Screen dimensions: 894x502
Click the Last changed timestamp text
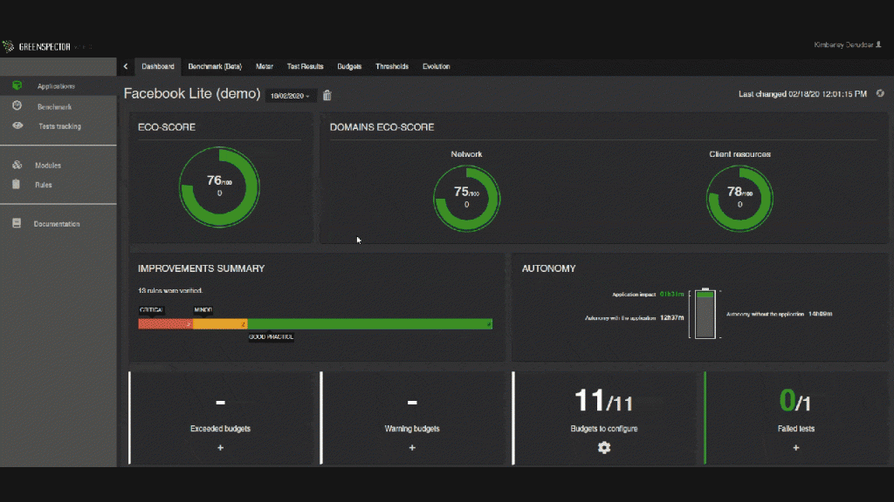point(803,94)
